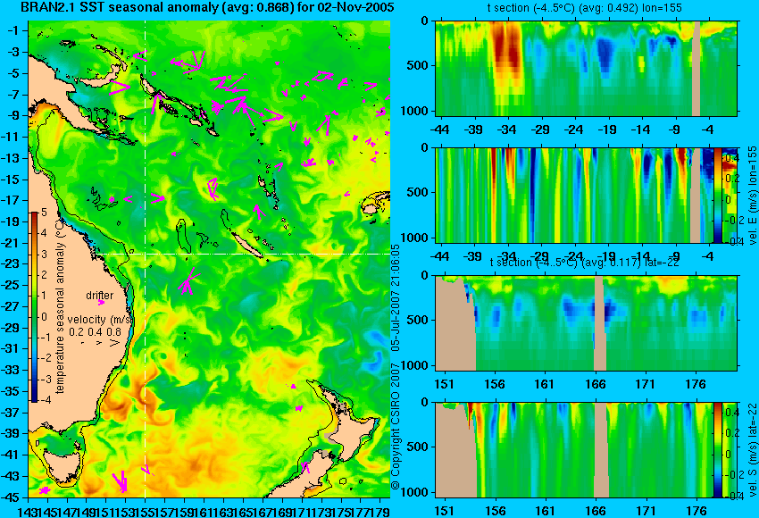
Task: Click depth "1000" beside the vel. S section
Action: coord(415,492)
